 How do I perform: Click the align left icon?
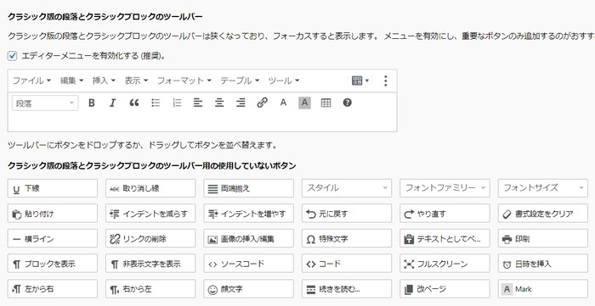(x=198, y=103)
